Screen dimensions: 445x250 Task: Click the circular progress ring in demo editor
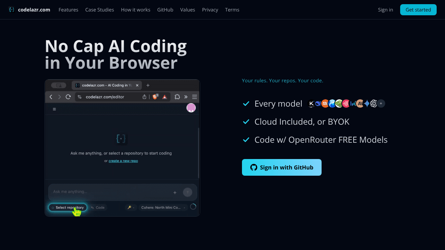click(x=193, y=207)
